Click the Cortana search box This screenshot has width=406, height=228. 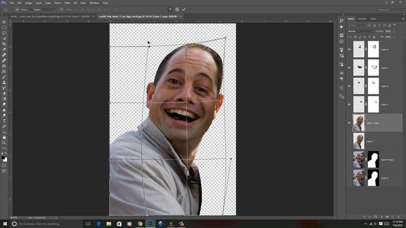point(46,224)
